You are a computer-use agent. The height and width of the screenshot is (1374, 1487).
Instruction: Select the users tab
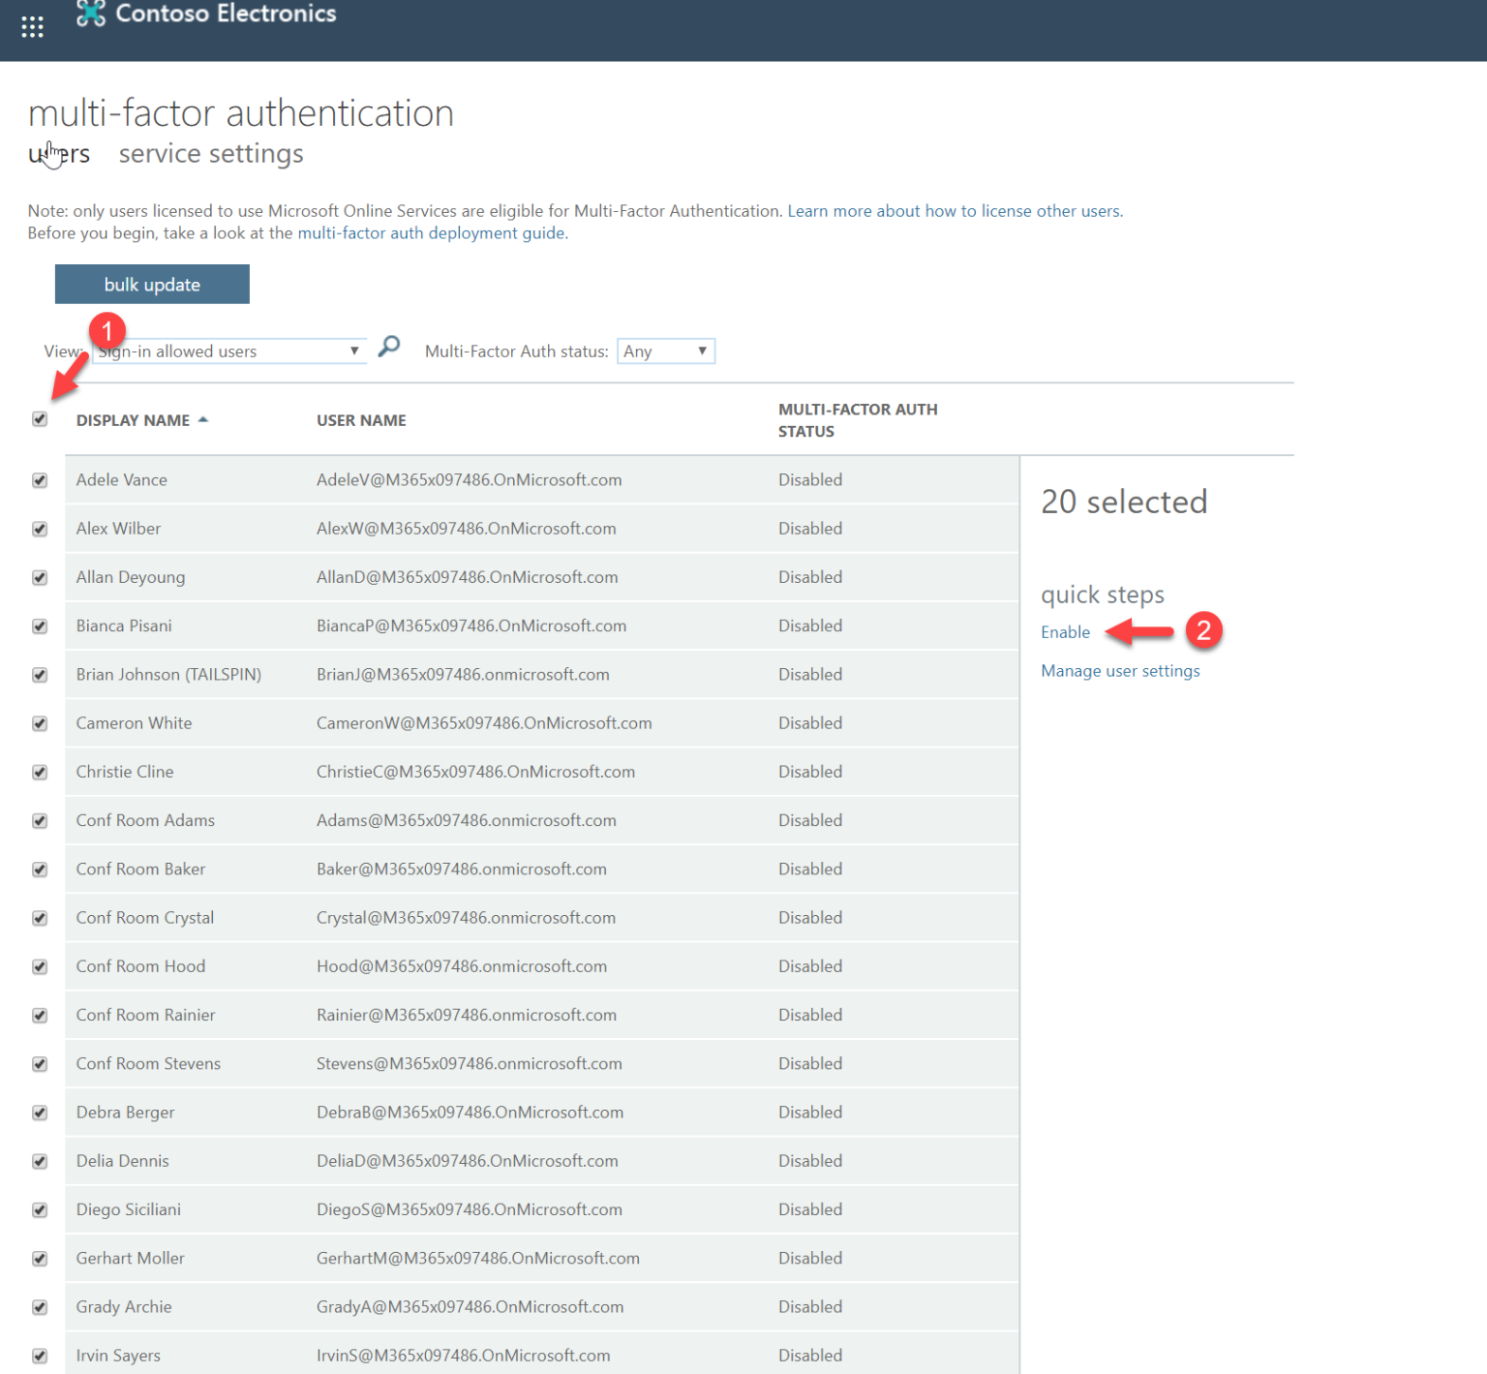tap(58, 153)
